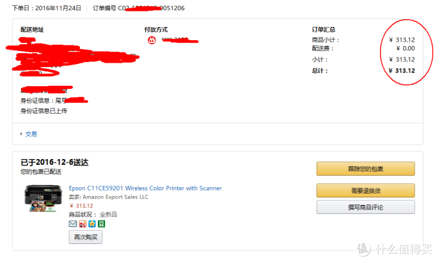This screenshot has height=260, width=435.
Task: Click the 跟踪您的包裹 track package button
Action: [365, 169]
